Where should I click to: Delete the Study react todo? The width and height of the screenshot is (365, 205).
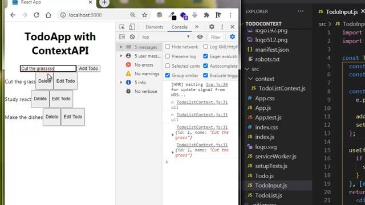click(40, 99)
